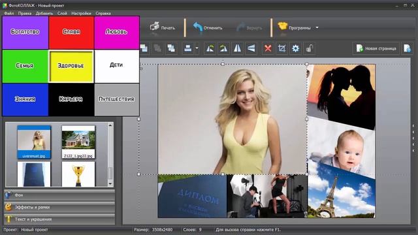Click the left-middle selection handle
The height and width of the screenshot is (235, 418).
pyautogui.click(x=138, y=119)
